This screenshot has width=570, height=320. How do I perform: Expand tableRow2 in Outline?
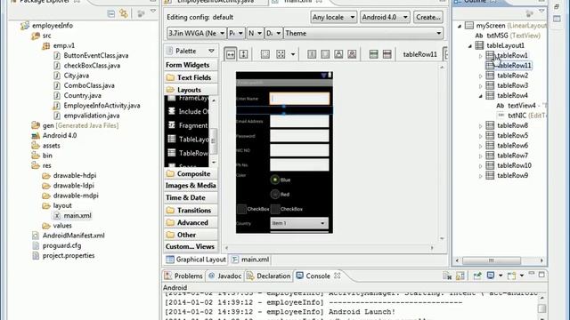pyautogui.click(x=481, y=76)
